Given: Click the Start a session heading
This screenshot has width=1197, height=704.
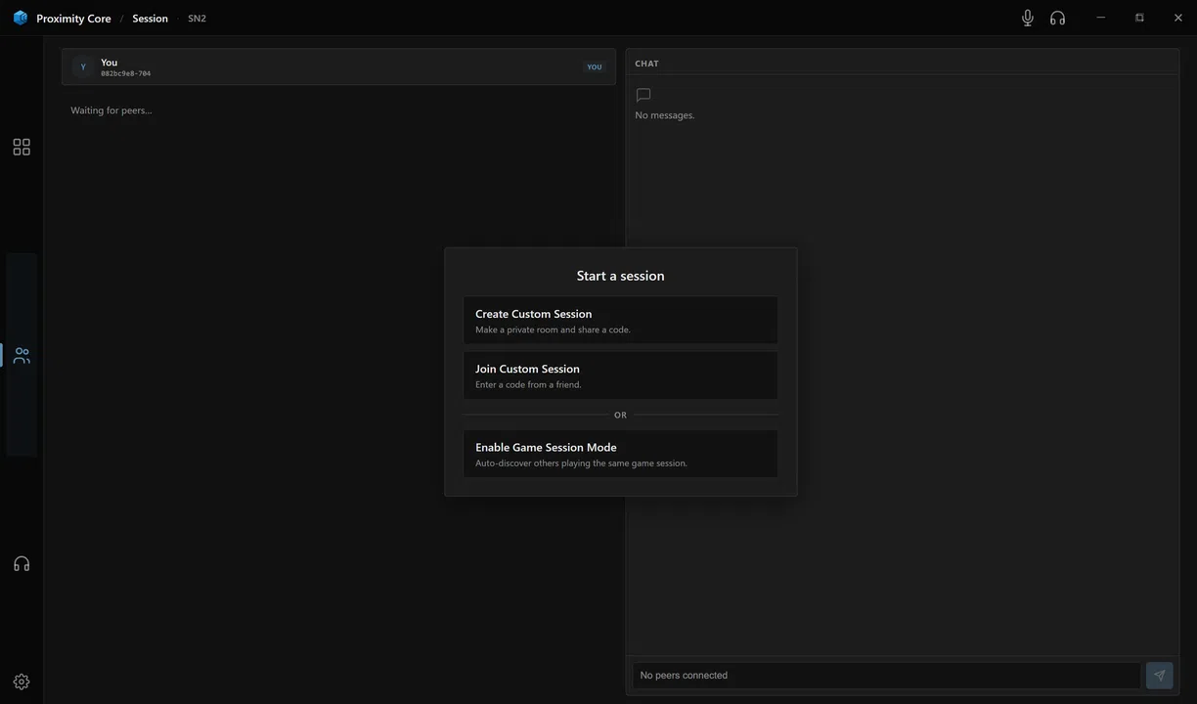Looking at the screenshot, I should (x=620, y=276).
